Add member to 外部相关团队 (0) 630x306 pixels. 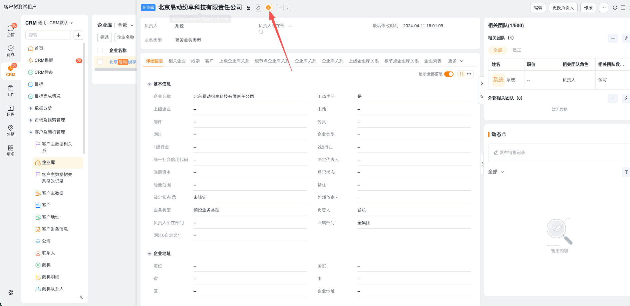pyautogui.click(x=613, y=98)
